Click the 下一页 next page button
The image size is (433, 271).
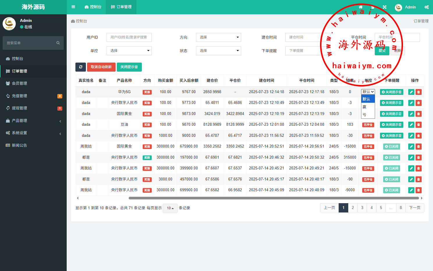click(x=415, y=208)
